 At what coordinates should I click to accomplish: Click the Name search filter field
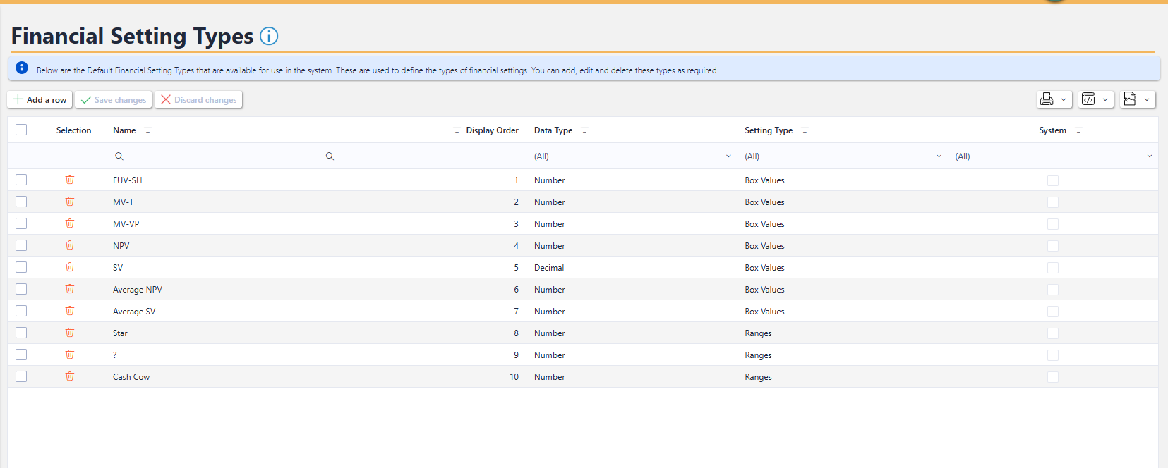pos(219,156)
